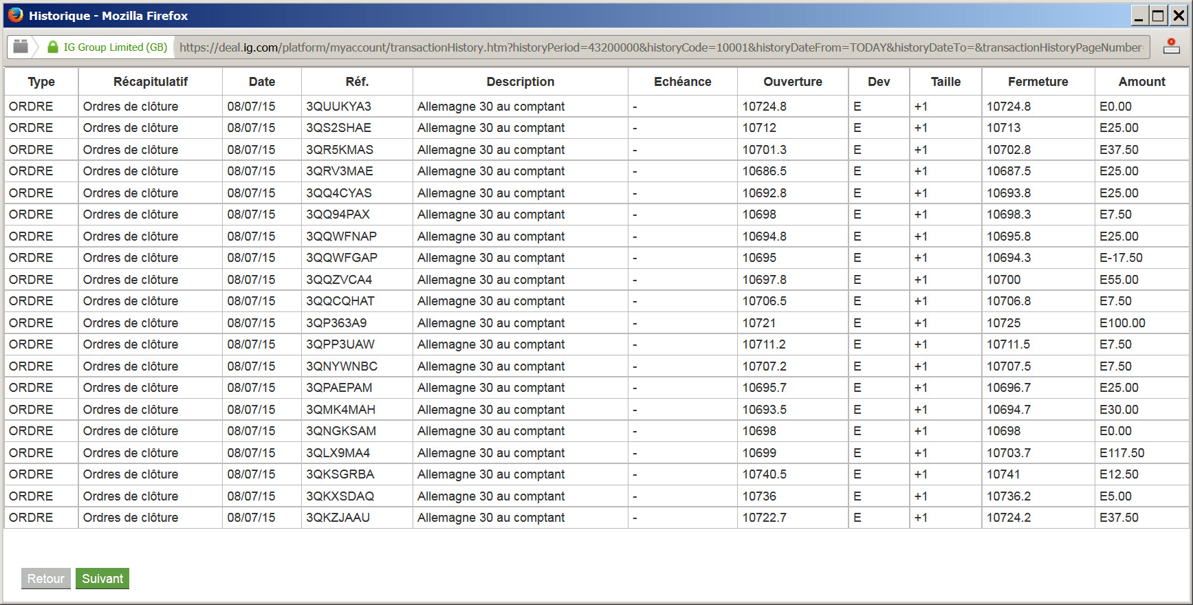1193x605 pixels.
Task: Click the Taille column header
Action: (x=945, y=82)
